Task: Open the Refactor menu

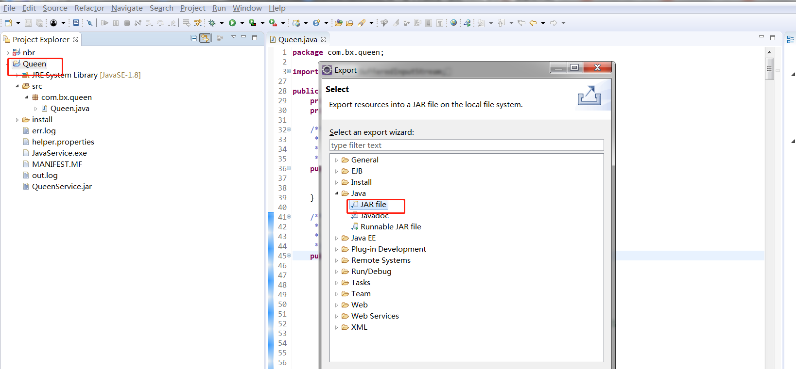Action: (89, 8)
